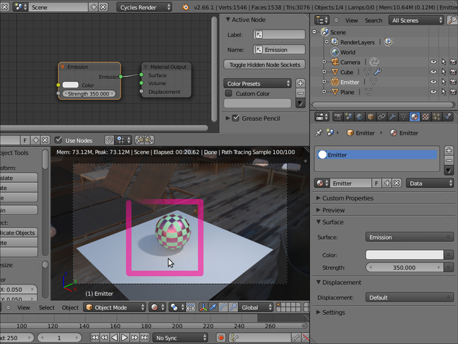This screenshot has height=344, width=458.
Task: Open the World properties tab
Action: 359,117
